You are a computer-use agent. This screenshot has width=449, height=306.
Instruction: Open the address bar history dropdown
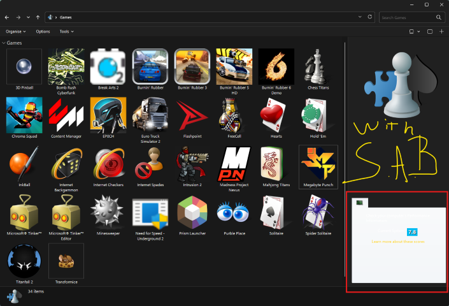point(360,17)
